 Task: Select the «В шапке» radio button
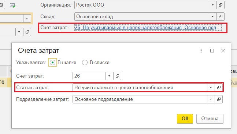pos(52,63)
